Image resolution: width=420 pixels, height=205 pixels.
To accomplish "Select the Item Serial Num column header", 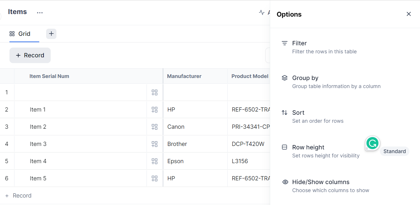I will pos(49,76).
